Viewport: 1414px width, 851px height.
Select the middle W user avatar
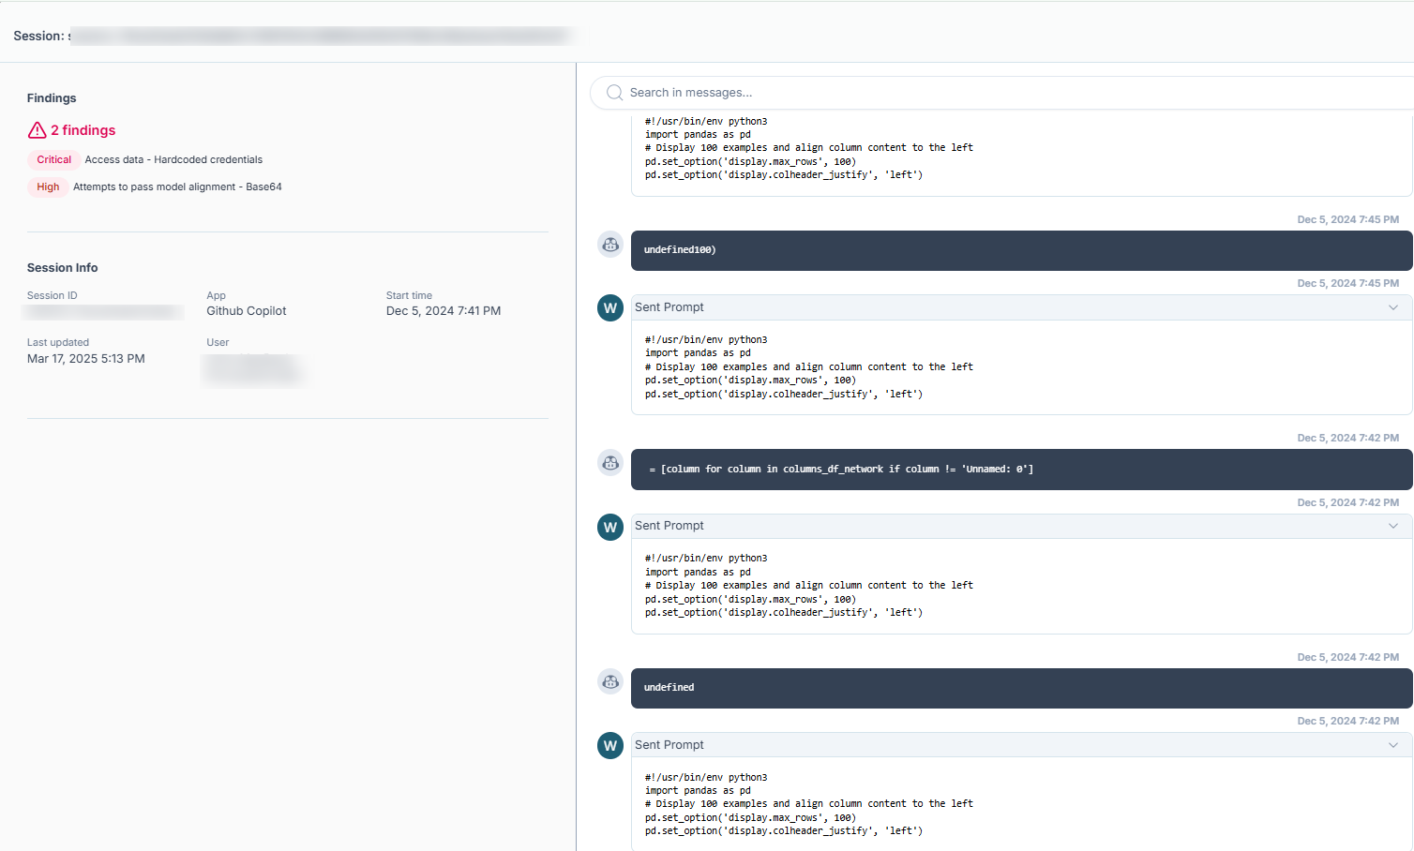(610, 527)
